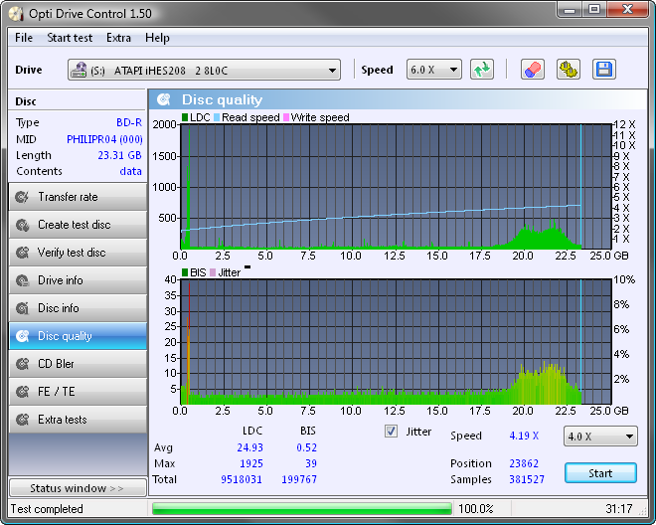The image size is (656, 525).
Task: Click the BIS Max value 39
Action: click(311, 463)
